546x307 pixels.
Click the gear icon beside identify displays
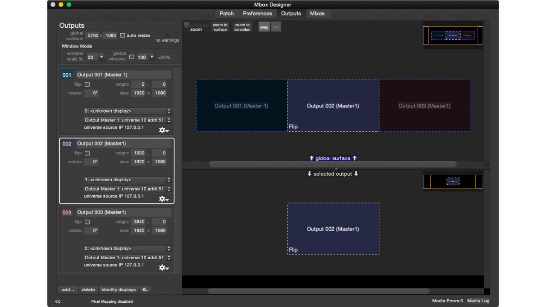pyautogui.click(x=145, y=290)
